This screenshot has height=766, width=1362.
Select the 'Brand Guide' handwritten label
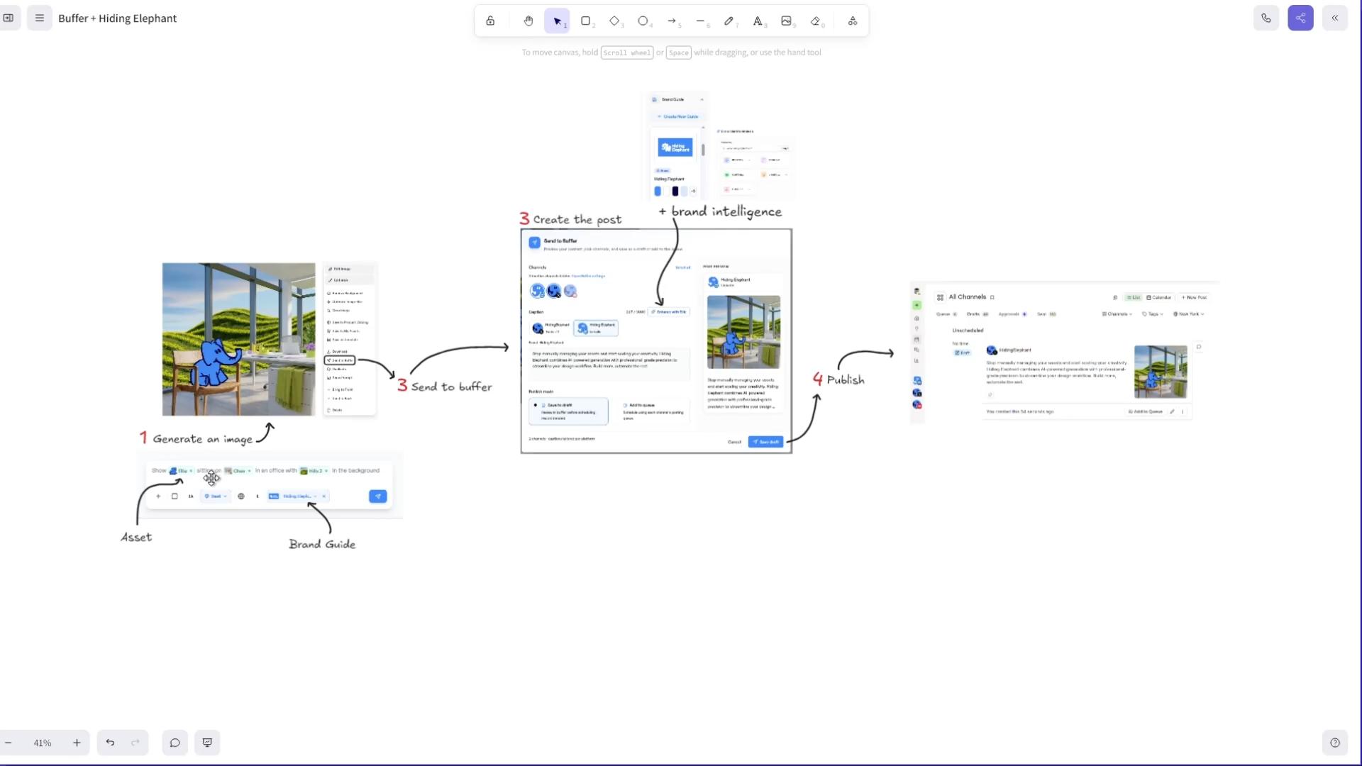pyautogui.click(x=322, y=544)
